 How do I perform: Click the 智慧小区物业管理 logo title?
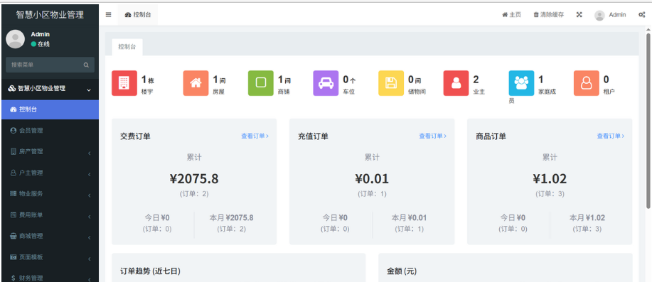click(50, 15)
